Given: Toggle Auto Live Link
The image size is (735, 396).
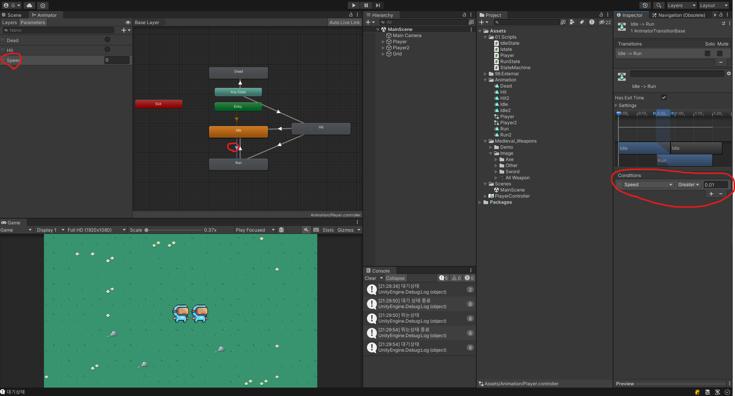Looking at the screenshot, I should point(344,23).
